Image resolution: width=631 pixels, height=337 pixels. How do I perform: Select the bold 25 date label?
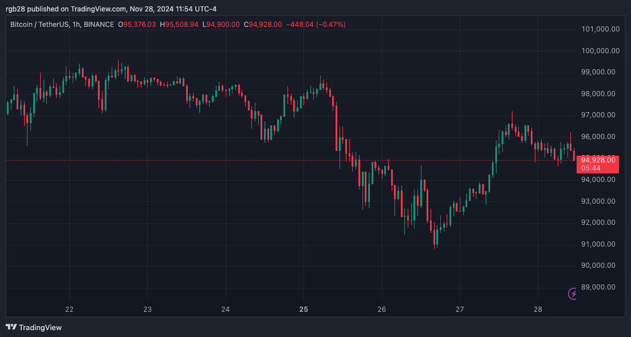(x=304, y=310)
